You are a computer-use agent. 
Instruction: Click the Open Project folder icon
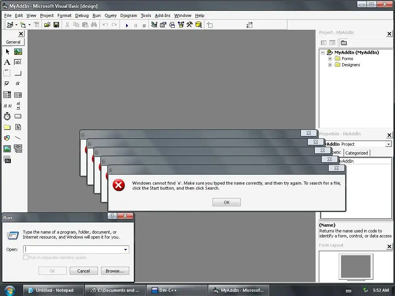point(47,25)
